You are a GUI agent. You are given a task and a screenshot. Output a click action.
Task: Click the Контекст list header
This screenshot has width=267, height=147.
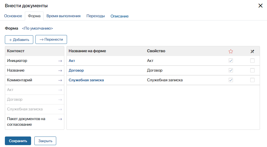point(35,51)
